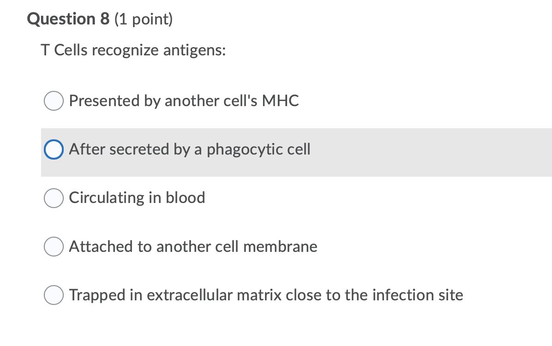
Task: Choose the "Circulating in blood" radio button
Action: coord(54,198)
